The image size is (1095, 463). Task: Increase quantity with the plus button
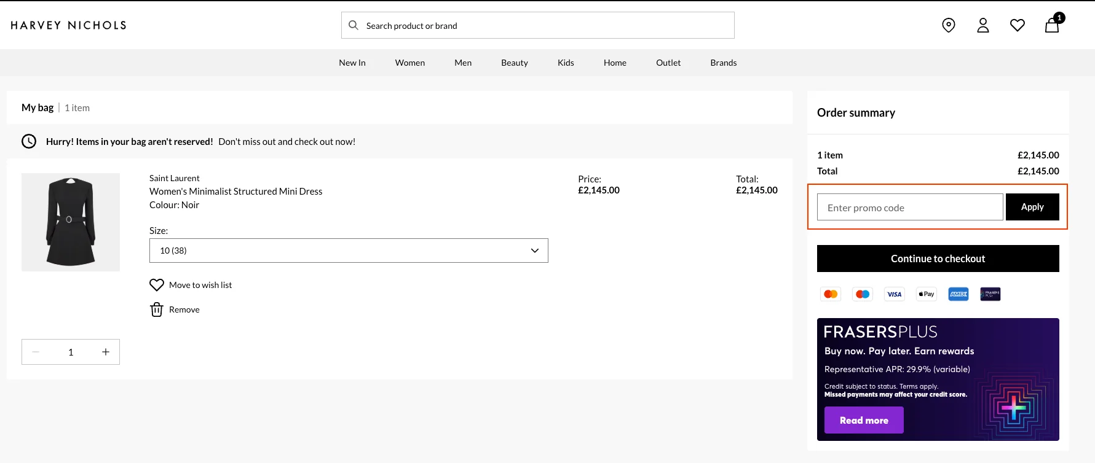click(x=106, y=352)
